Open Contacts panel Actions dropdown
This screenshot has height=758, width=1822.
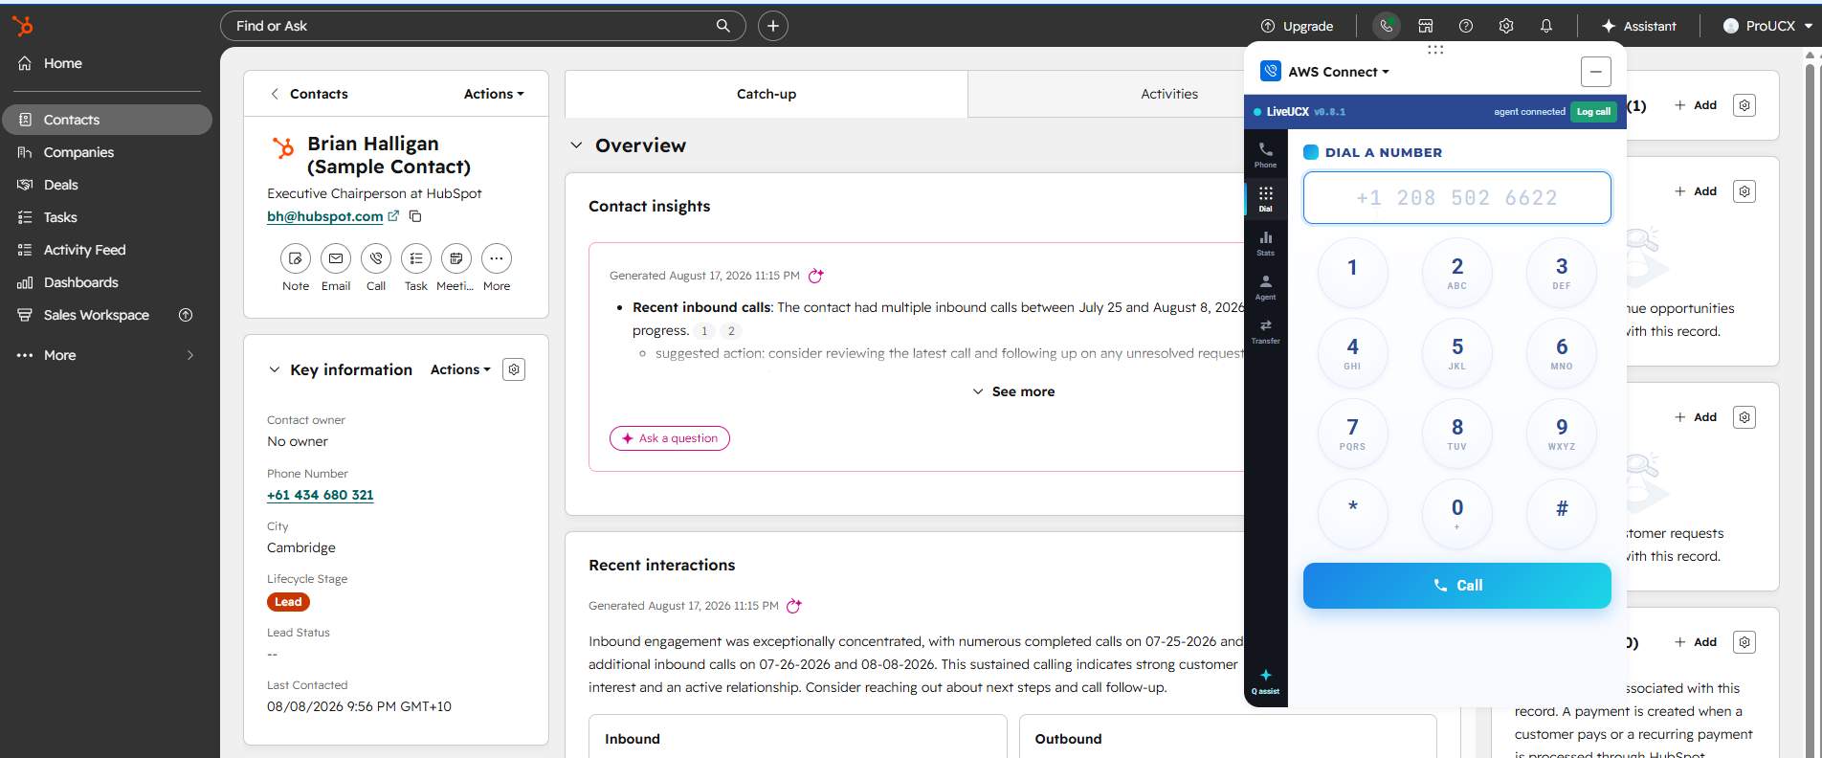494,94
